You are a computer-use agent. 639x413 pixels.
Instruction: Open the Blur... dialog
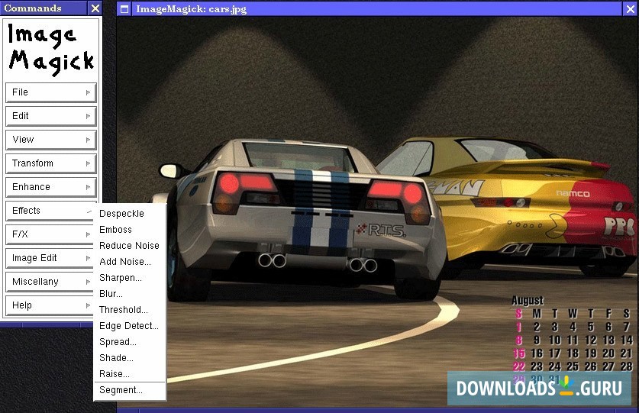tap(111, 294)
